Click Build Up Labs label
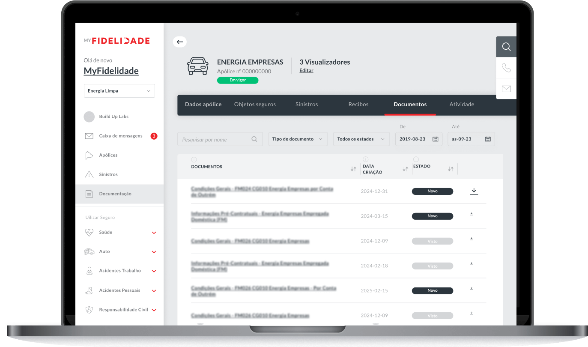588x347 pixels. (x=114, y=117)
